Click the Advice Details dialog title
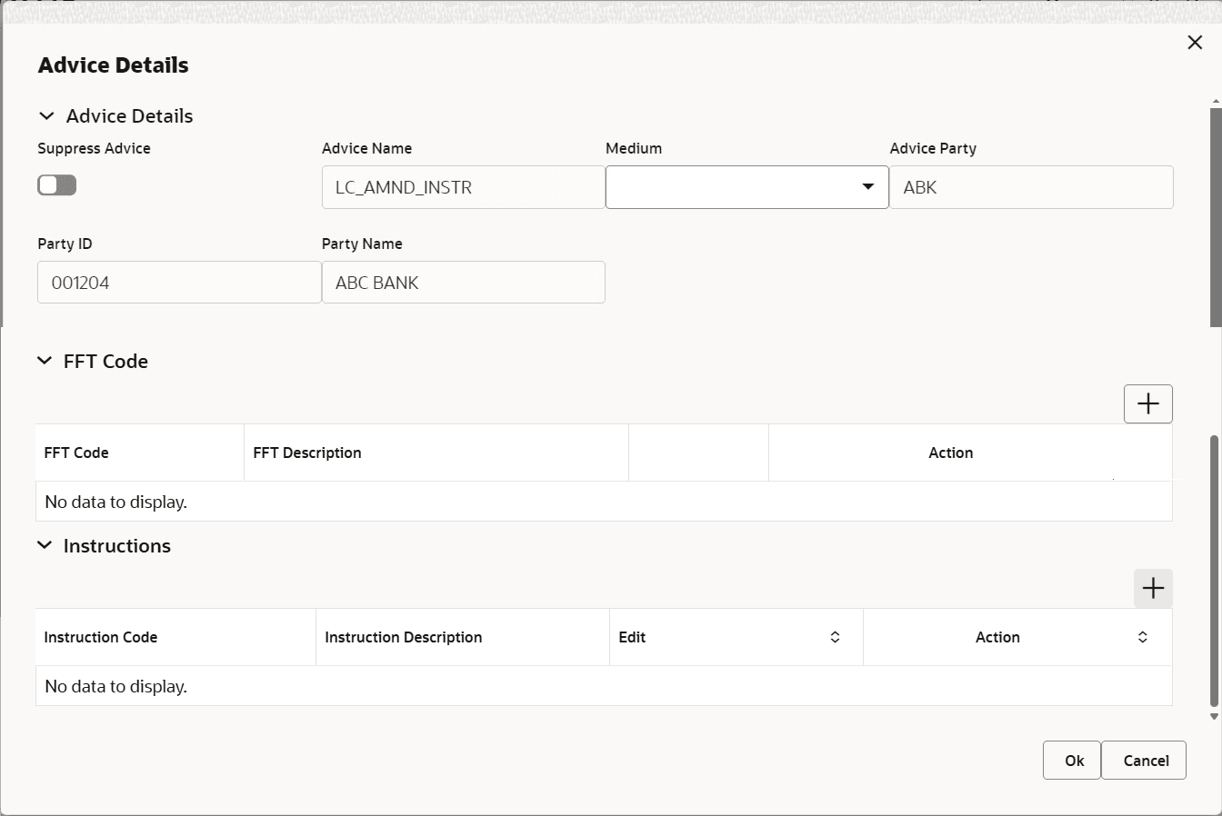Screen dimensions: 1222x816 point(114,65)
